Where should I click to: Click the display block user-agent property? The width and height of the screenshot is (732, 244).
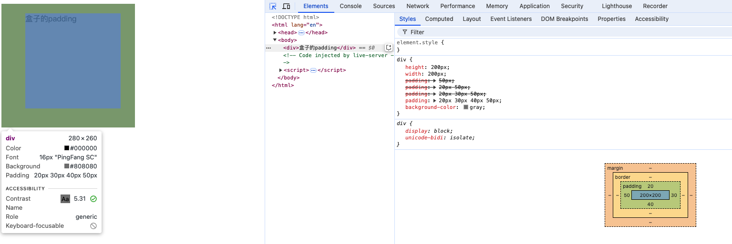[429, 131]
